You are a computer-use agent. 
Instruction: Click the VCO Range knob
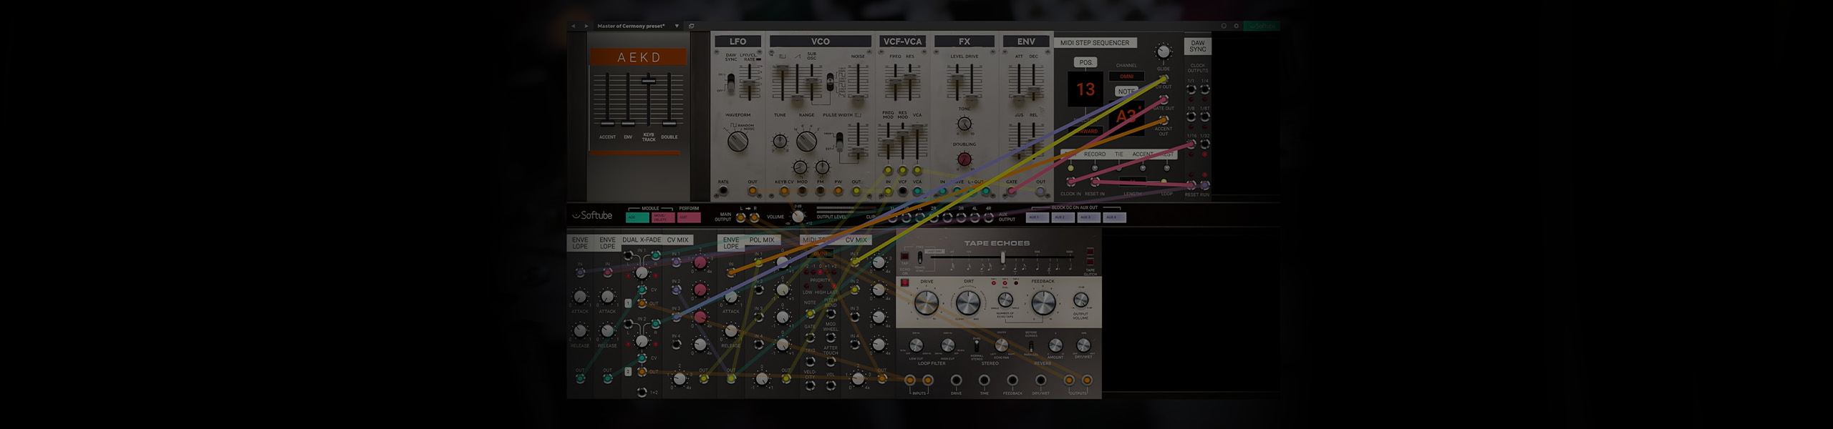[806, 141]
